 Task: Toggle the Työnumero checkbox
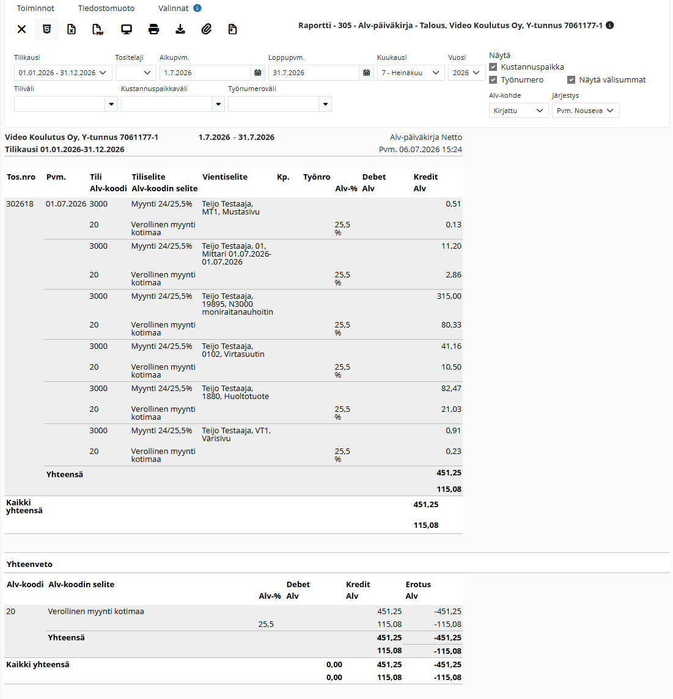click(x=493, y=80)
